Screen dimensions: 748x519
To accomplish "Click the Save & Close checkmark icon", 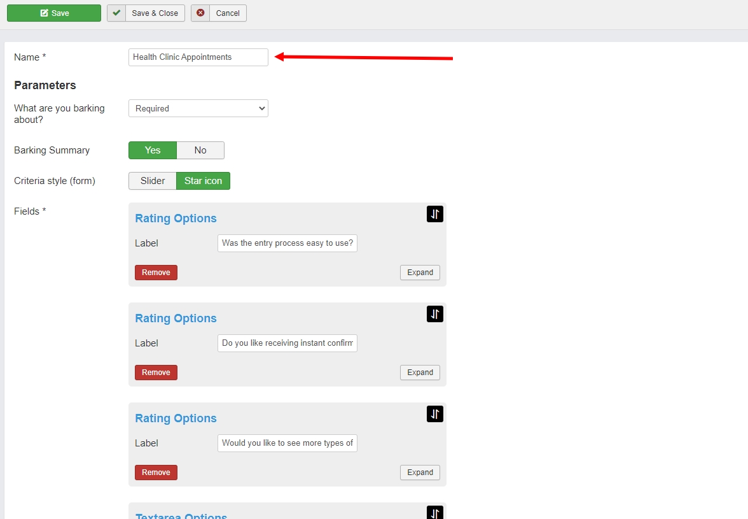I will (116, 13).
